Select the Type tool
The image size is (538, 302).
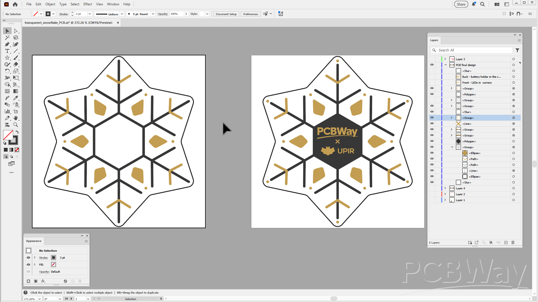point(7,51)
